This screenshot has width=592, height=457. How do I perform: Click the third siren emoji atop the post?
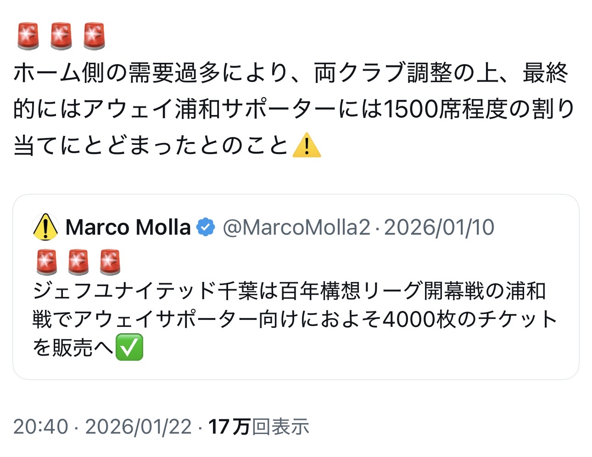(x=95, y=36)
